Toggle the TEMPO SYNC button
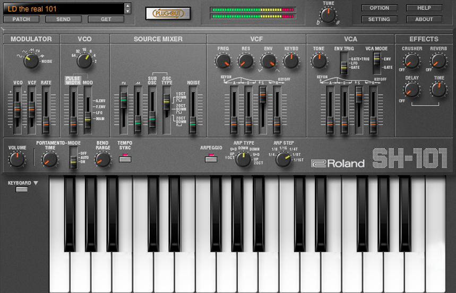The width and height of the screenshot is (456, 293). click(125, 159)
